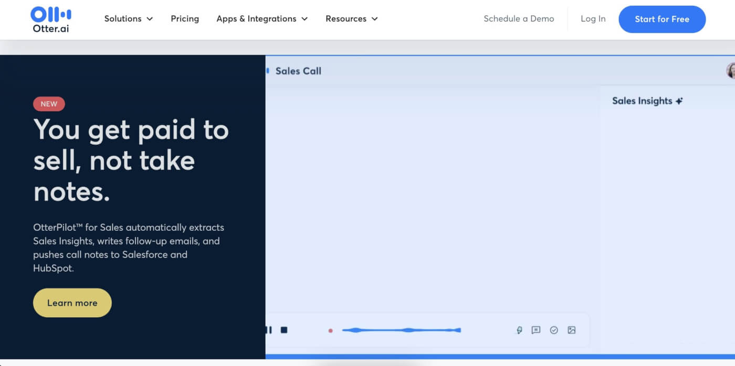The height and width of the screenshot is (366, 735).
Task: Open the comment tool in the toolbar
Action: pos(536,330)
